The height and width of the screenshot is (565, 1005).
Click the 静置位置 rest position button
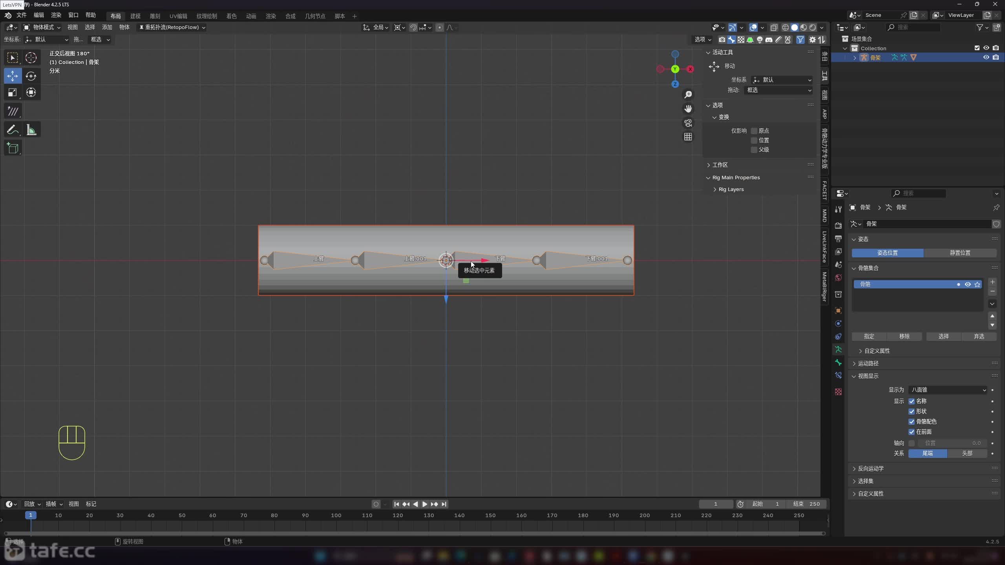[x=960, y=253]
